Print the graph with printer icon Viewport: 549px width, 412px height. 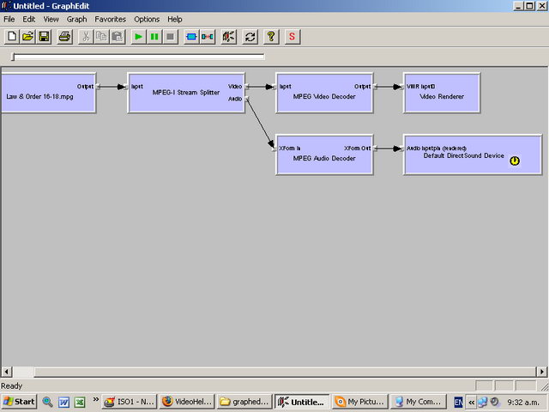[x=65, y=36]
